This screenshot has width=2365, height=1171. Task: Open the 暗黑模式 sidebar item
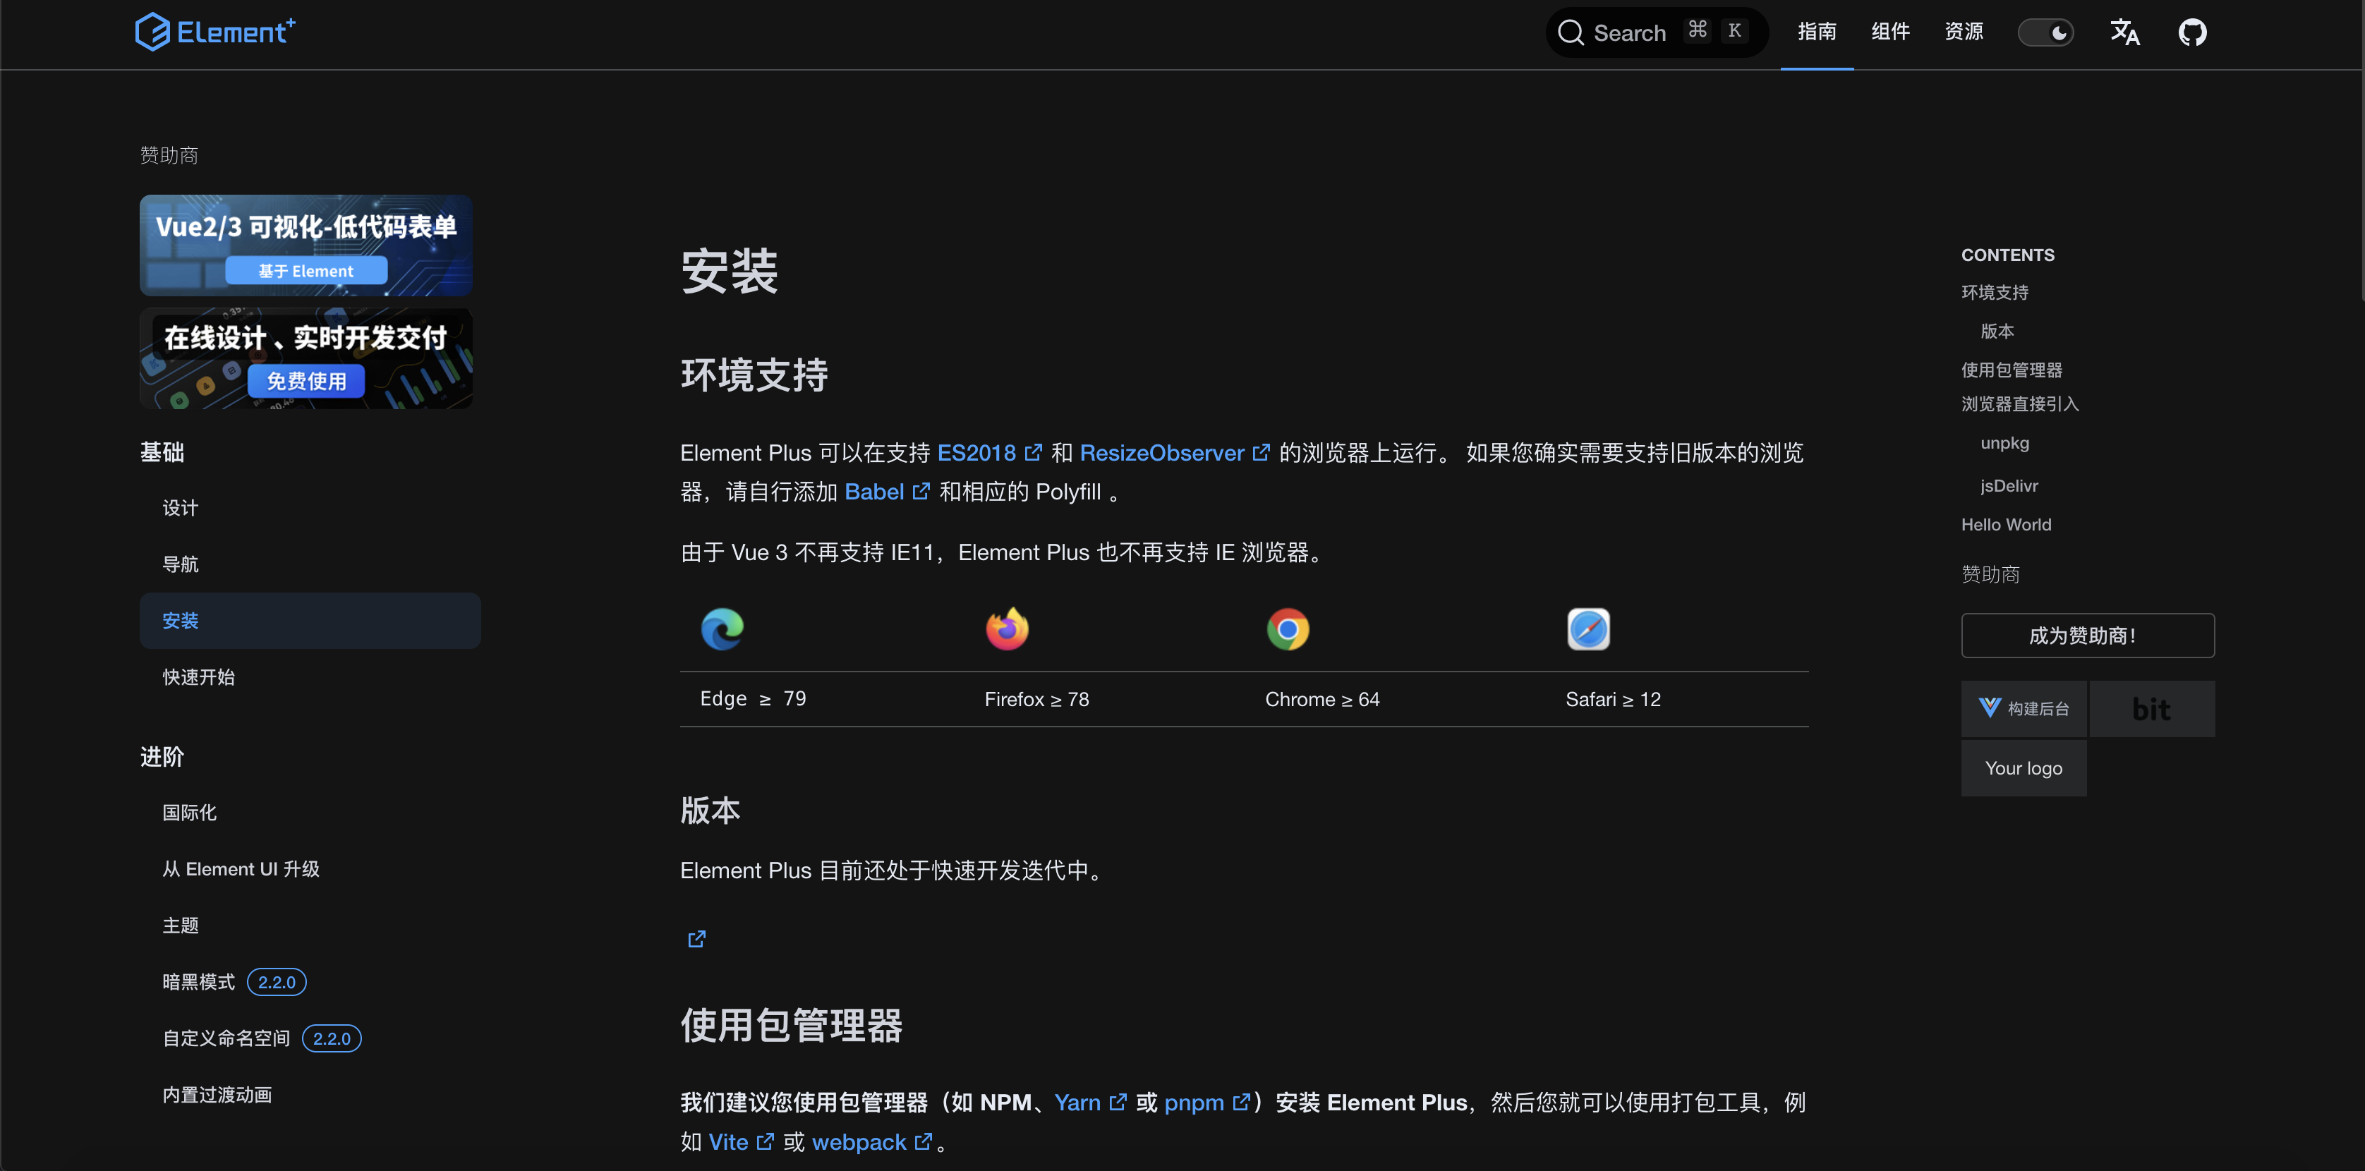198,982
